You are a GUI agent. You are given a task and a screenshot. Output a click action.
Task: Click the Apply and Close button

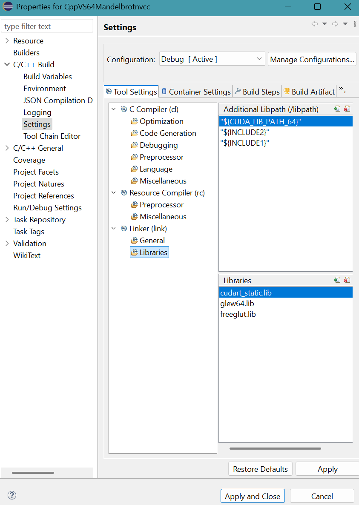253,496
